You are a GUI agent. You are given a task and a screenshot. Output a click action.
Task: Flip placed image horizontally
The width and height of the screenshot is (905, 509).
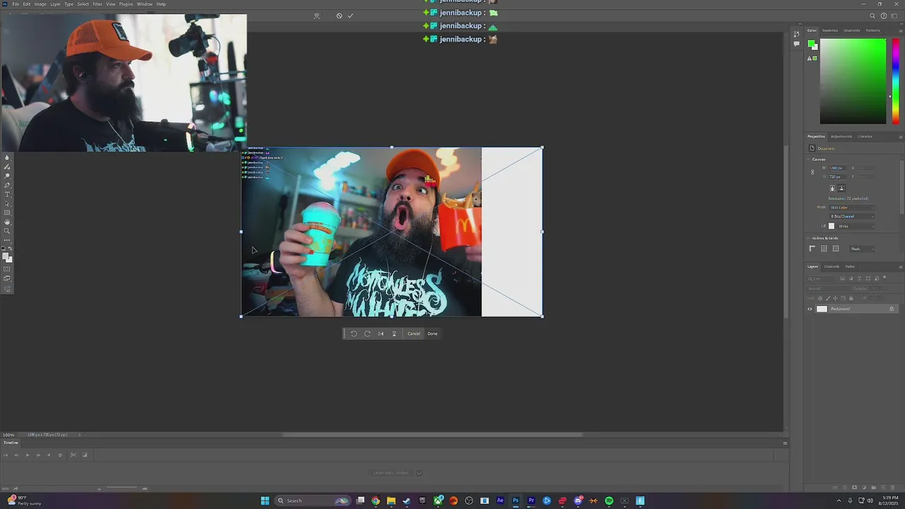click(x=380, y=334)
